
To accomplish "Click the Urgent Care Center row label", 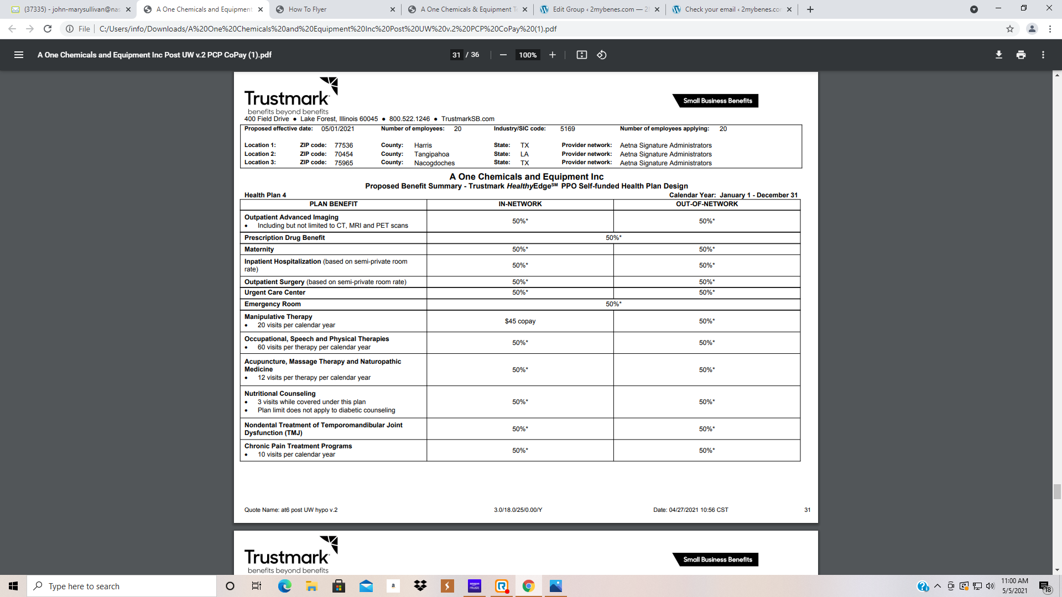I will tap(275, 292).
